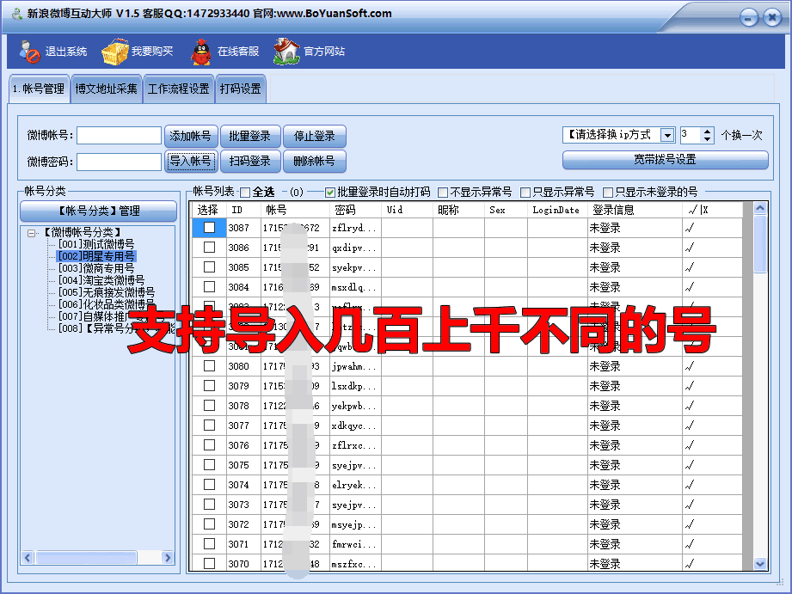Check the box for account ID 3084
This screenshot has width=792, height=594.
point(209,287)
